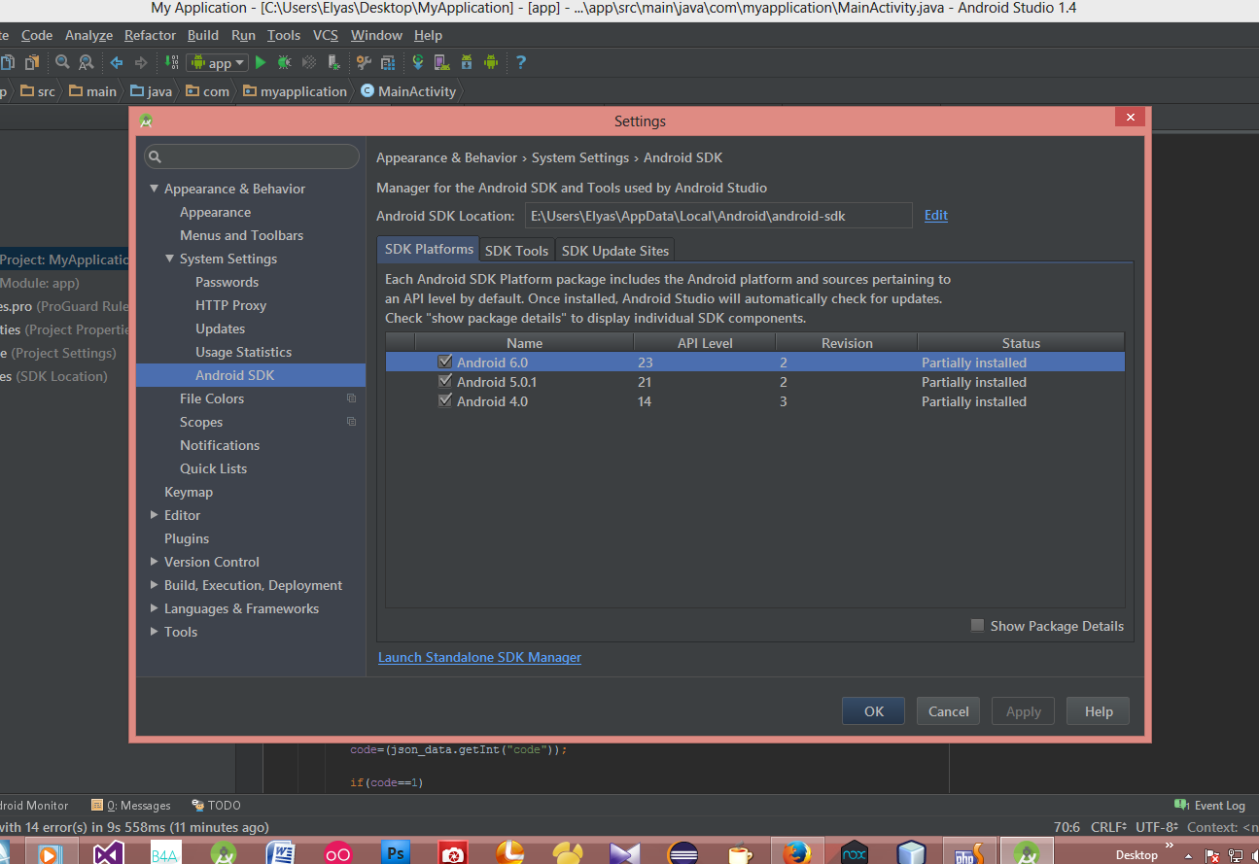Screen dimensions: 1259x864
Task: Expand the Editor settings category
Action: coord(155,515)
